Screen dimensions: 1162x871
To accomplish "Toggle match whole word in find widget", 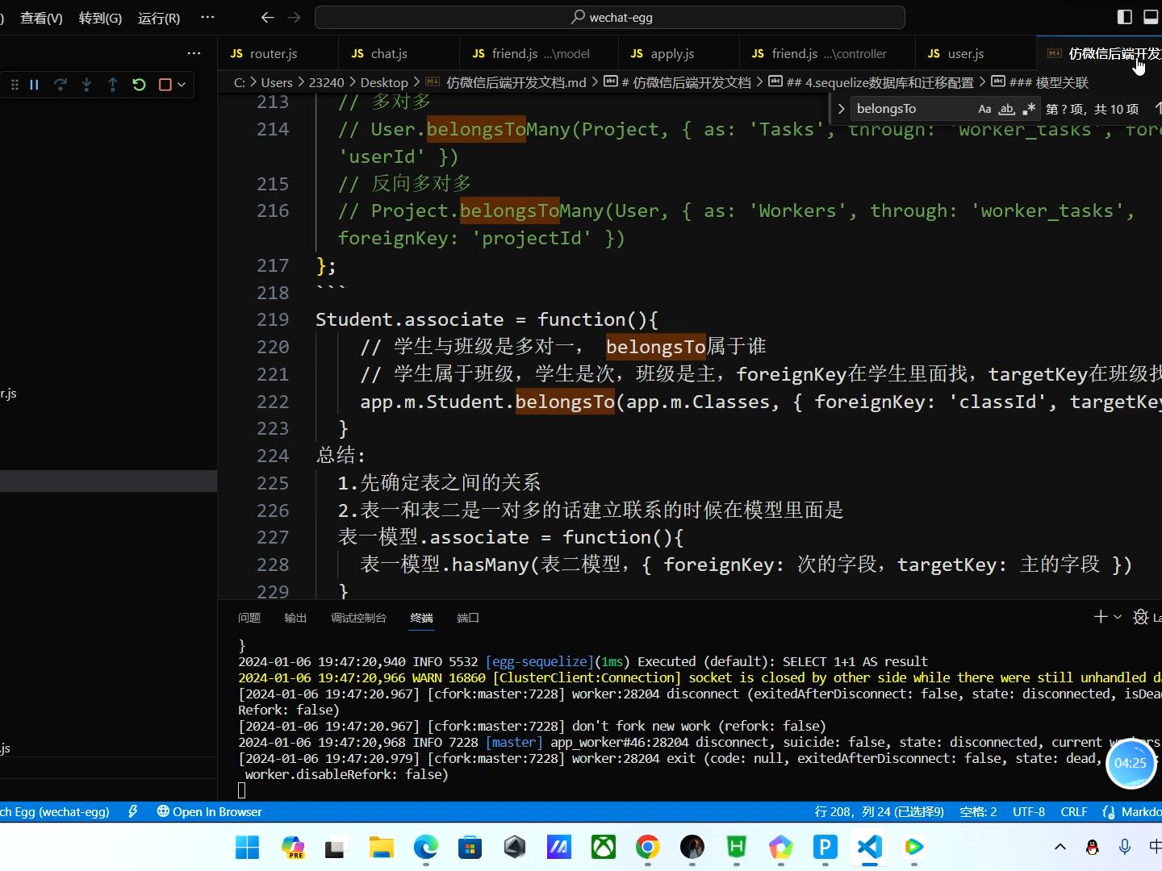I will coord(1006,109).
